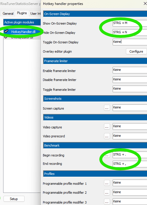This screenshot has height=205, width=147.
Task: Focus the Screen capture hotkey field
Action: pyautogui.click(x=130, y=108)
